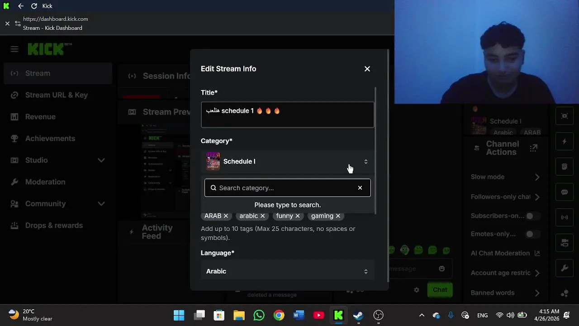Close the Edit Stream Info dialog

click(x=367, y=69)
